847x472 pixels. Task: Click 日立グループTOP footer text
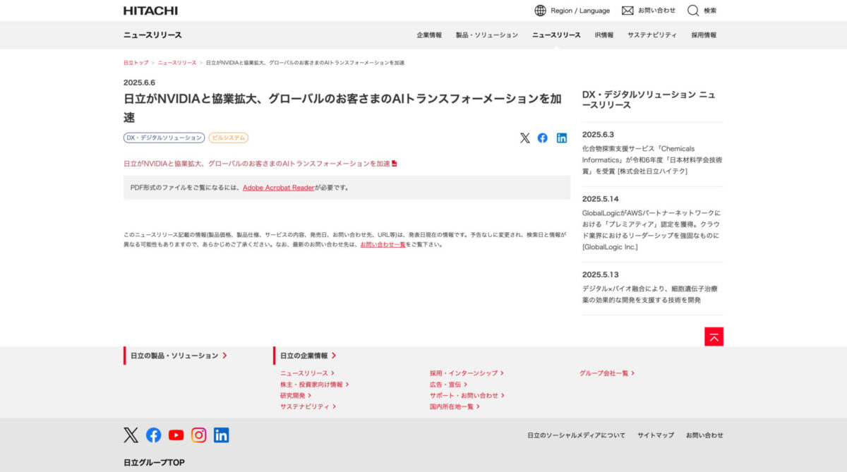pos(154,463)
